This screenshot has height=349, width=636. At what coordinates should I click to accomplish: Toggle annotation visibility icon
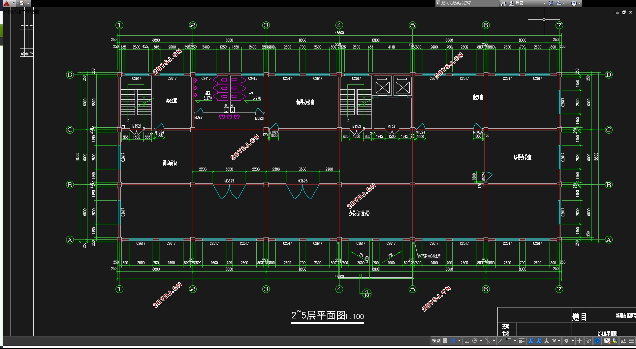[531, 341]
